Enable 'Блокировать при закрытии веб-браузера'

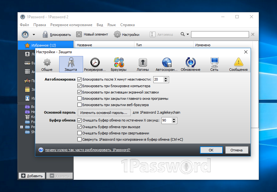tap(80, 105)
